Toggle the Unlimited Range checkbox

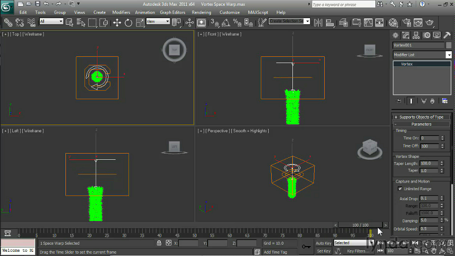click(400, 189)
